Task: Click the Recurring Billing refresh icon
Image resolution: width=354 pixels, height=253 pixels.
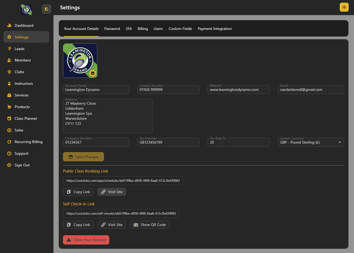Action: pos(9,142)
